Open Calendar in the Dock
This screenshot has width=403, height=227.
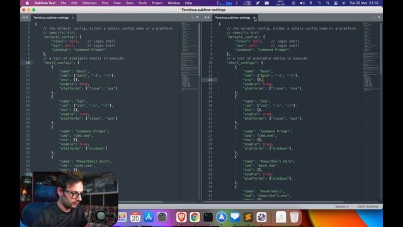click(x=135, y=217)
